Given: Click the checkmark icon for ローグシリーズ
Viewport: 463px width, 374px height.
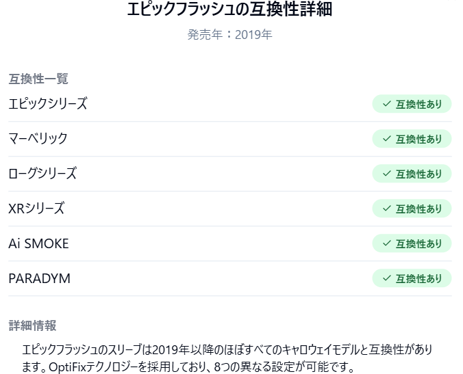Looking at the screenshot, I should pyautogui.click(x=387, y=173).
